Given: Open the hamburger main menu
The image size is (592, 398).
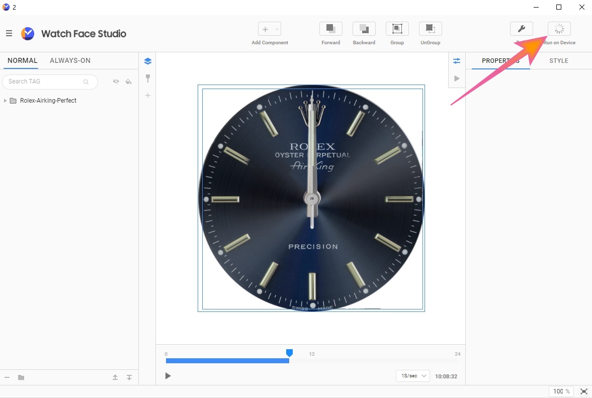Looking at the screenshot, I should tap(9, 33).
